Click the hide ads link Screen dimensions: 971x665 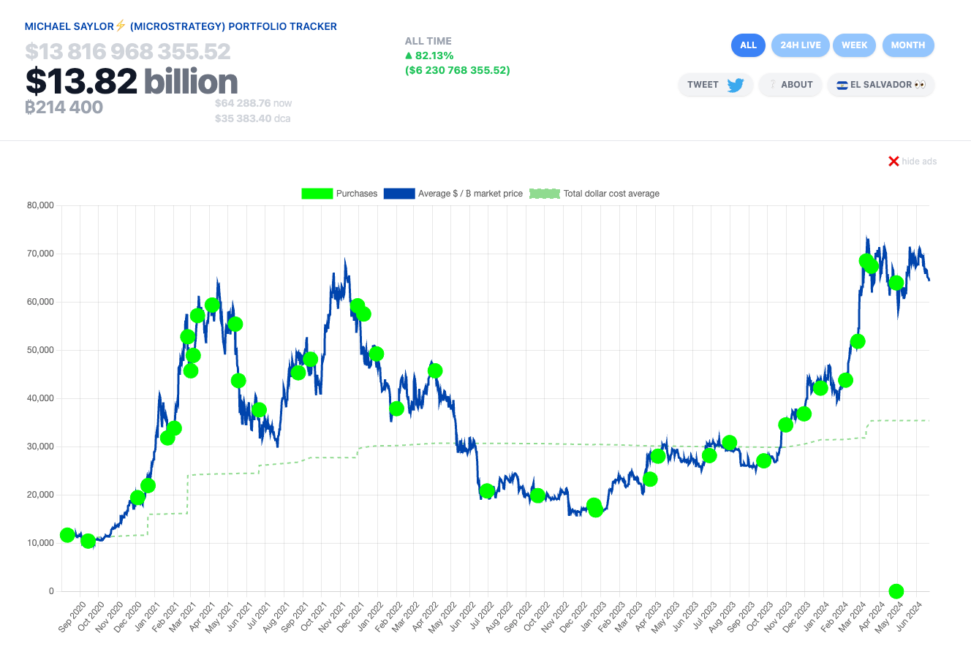[919, 161]
